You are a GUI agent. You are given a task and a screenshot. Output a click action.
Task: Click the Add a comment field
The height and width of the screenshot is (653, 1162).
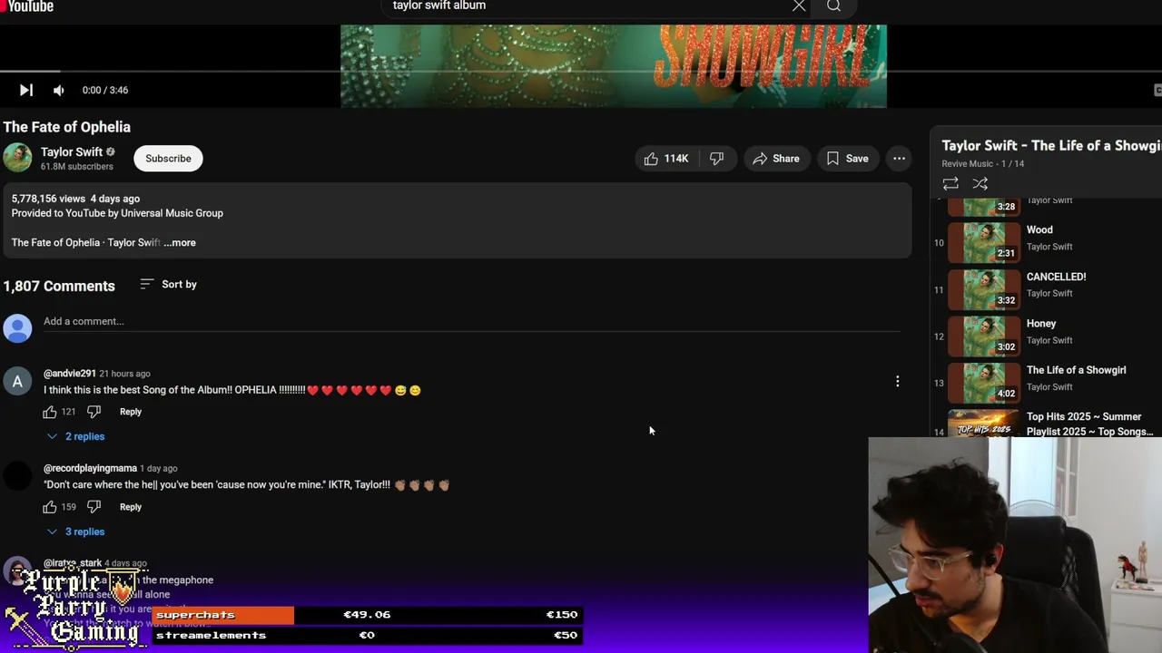[x=472, y=322]
